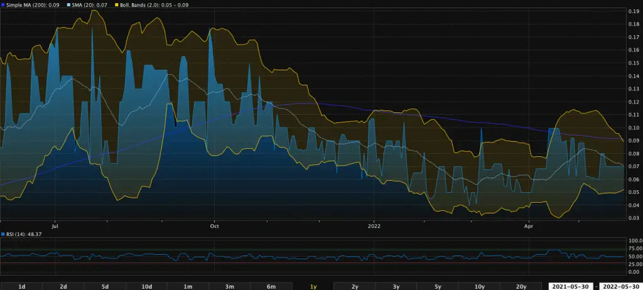Click the 0.03 price axis value
This screenshot has height=290, width=643.
(x=634, y=218)
